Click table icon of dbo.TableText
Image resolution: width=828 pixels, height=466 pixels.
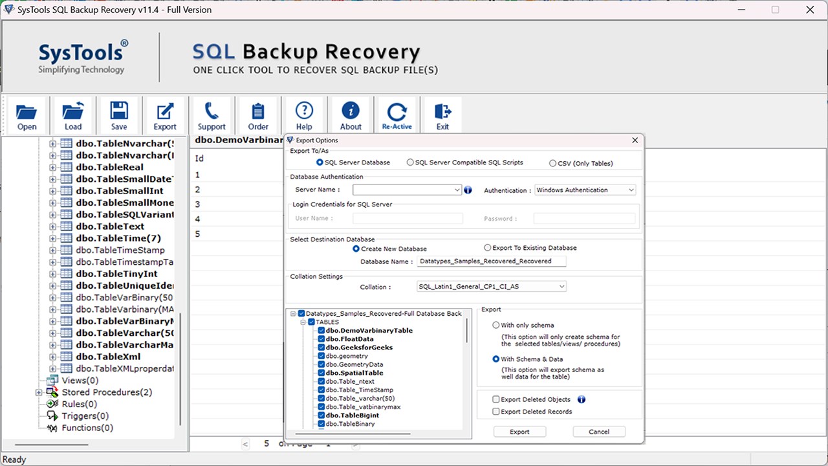pos(66,227)
